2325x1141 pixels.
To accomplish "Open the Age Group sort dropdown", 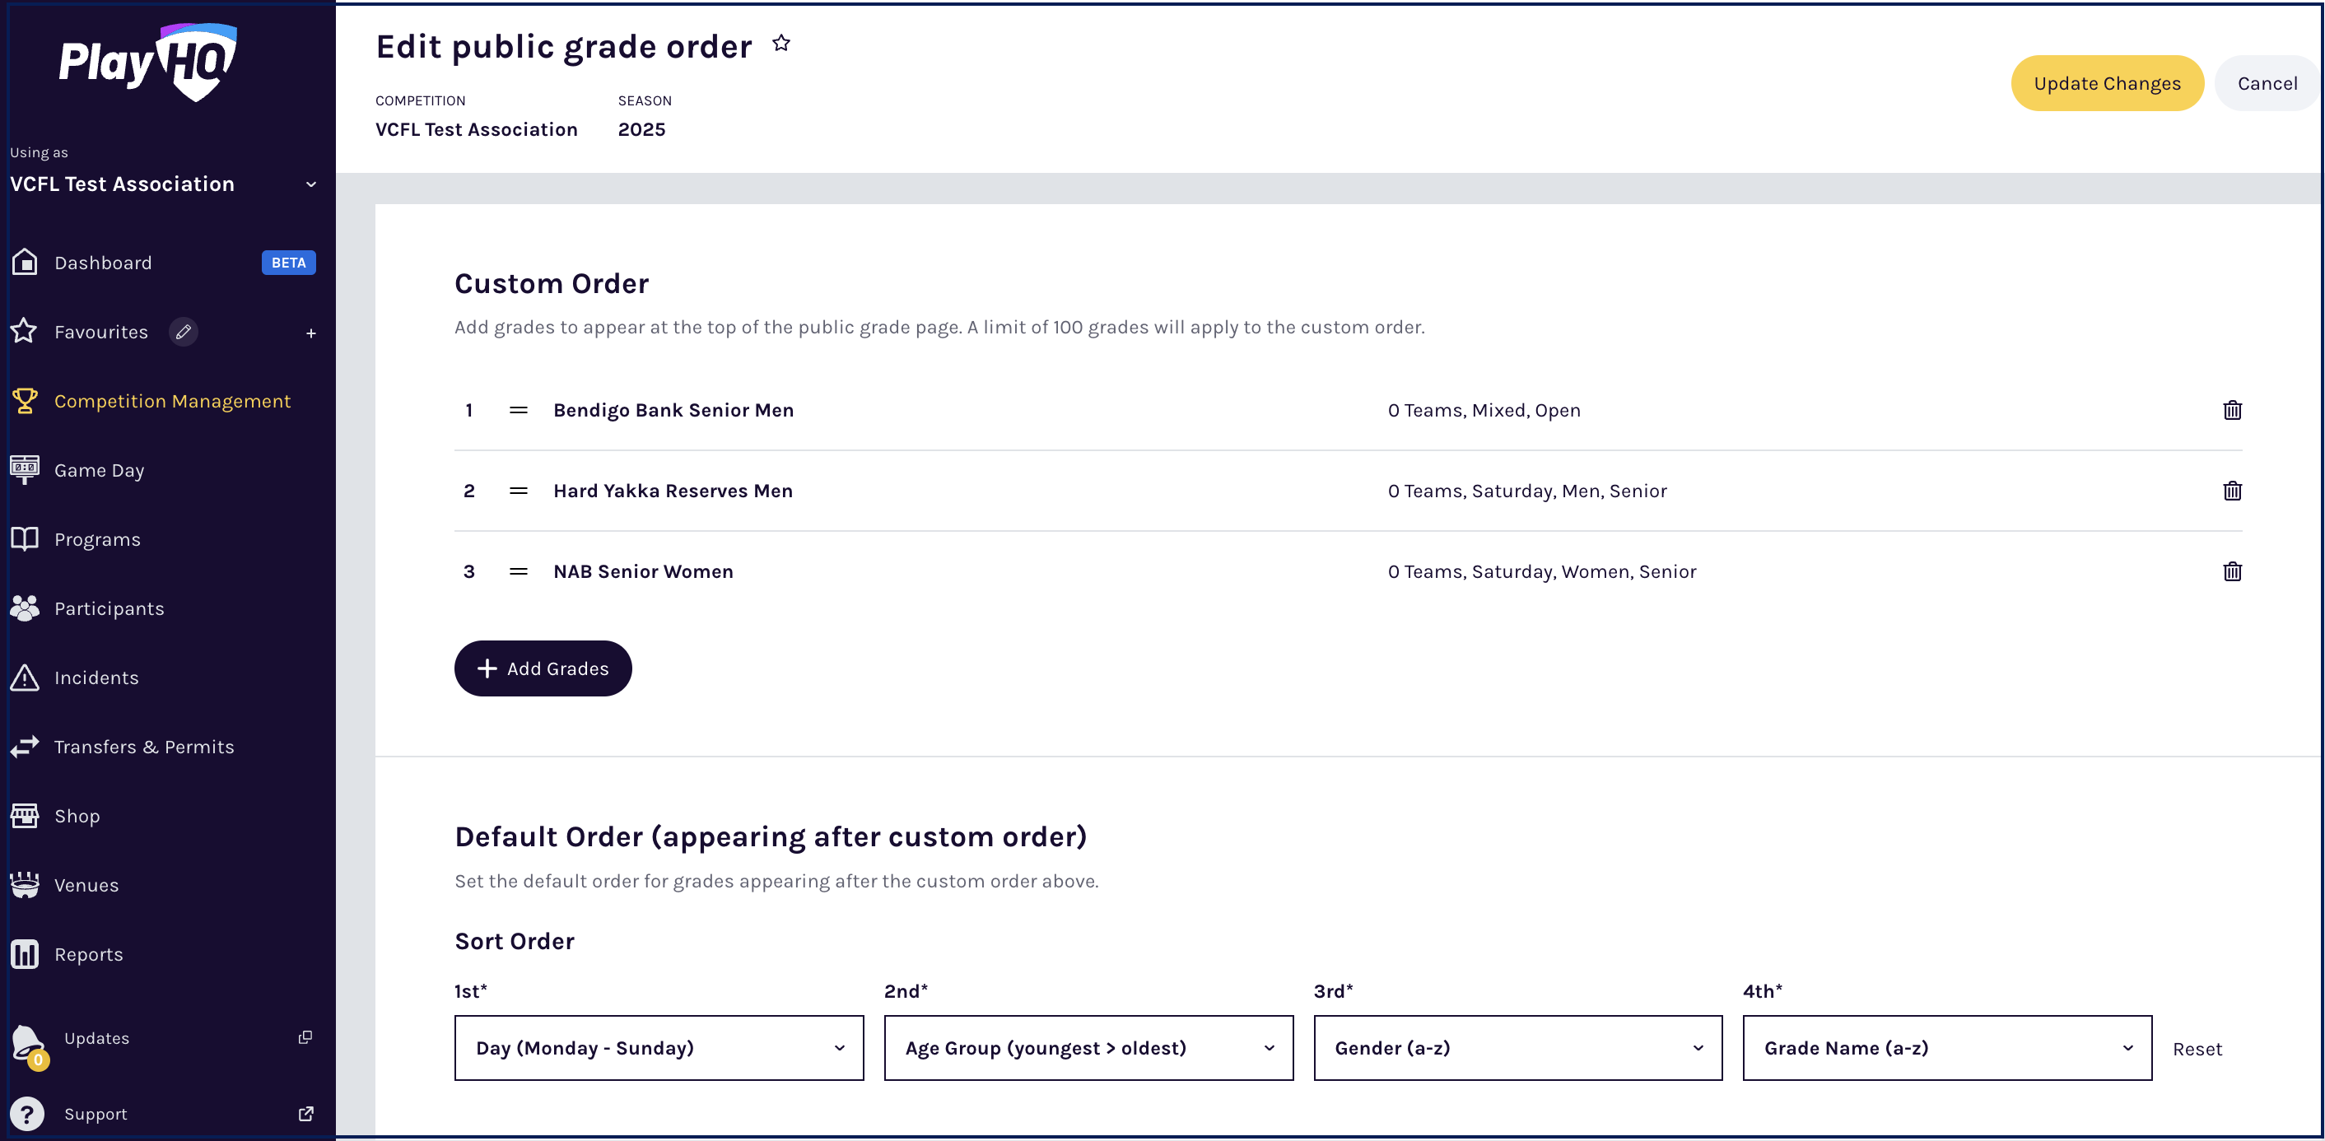I will 1088,1048.
